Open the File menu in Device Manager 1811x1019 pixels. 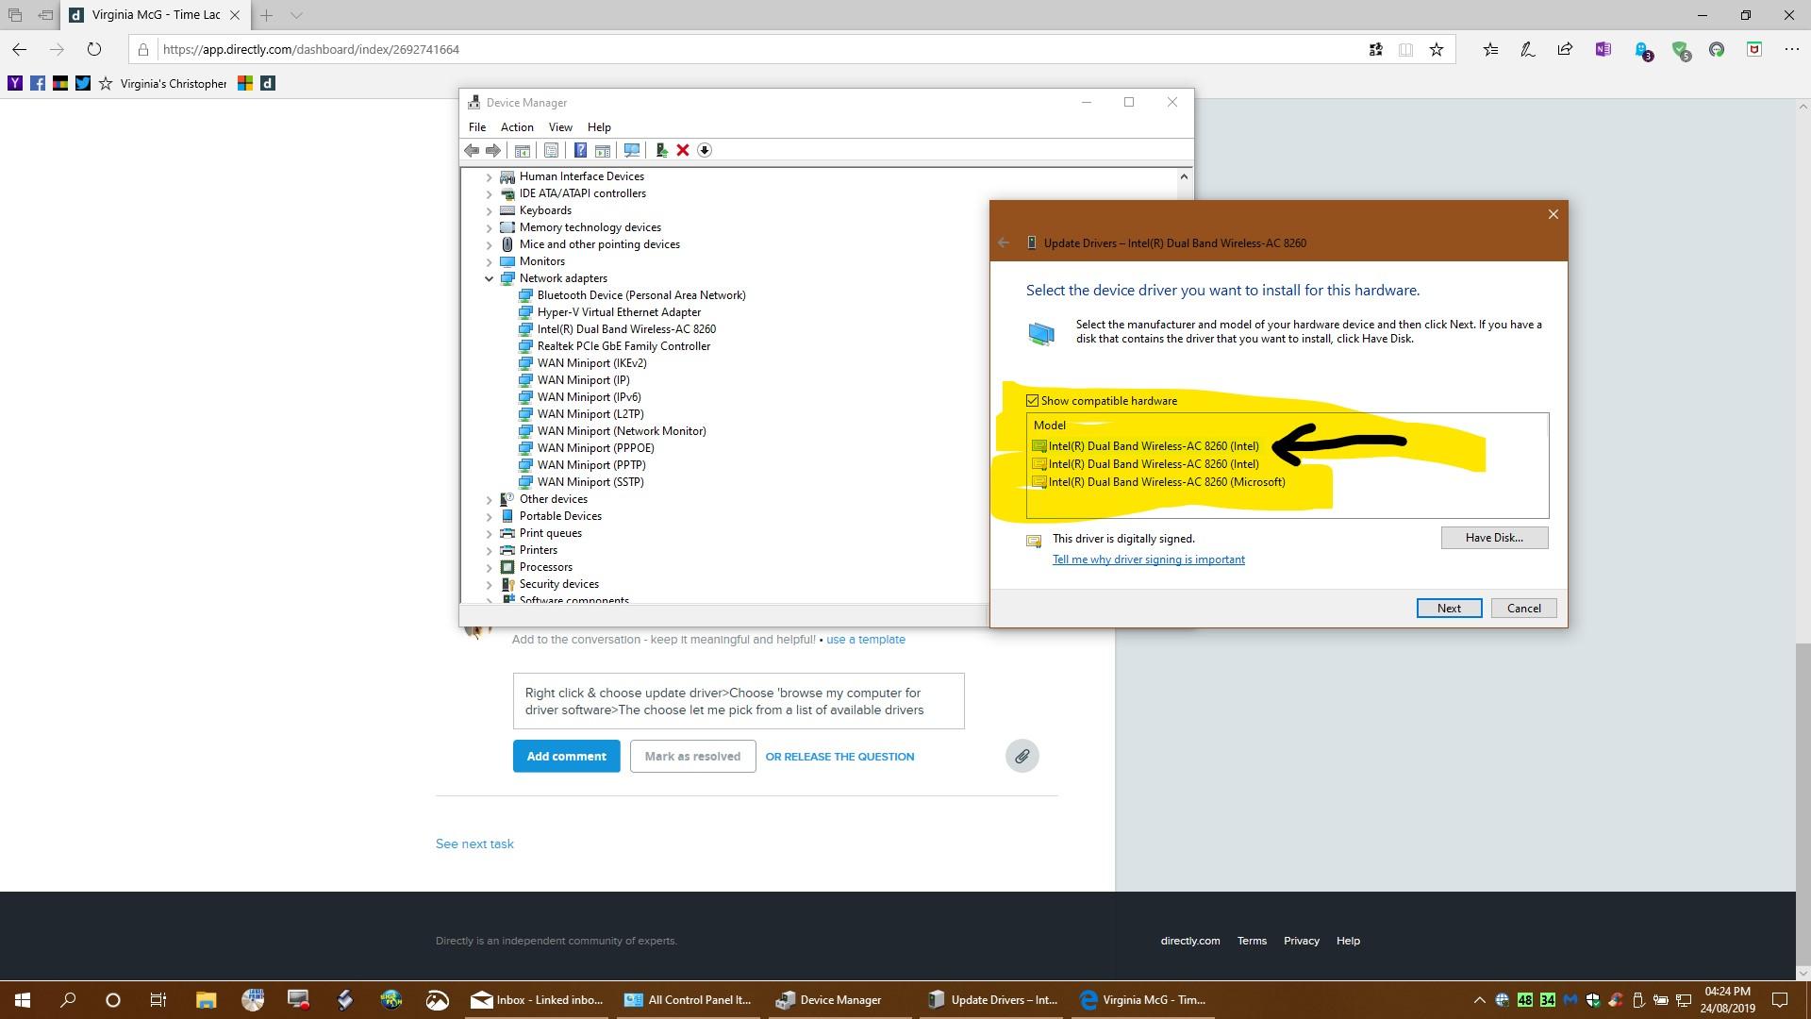477,127
